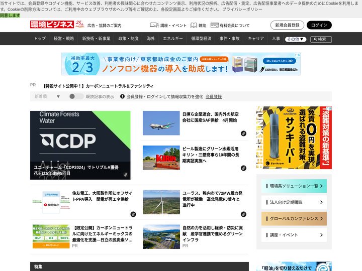
Task: Open headline 【限定公開】カーボンニュートラルに向けた
Action: [x=102, y=234]
